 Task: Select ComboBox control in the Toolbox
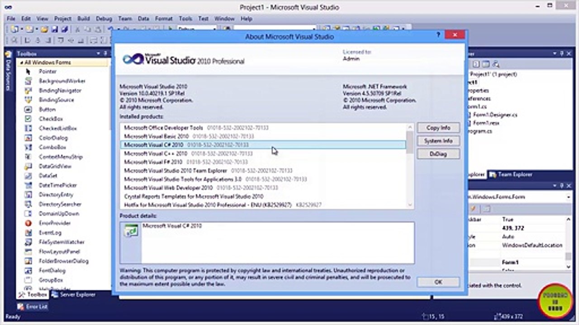(x=52, y=147)
